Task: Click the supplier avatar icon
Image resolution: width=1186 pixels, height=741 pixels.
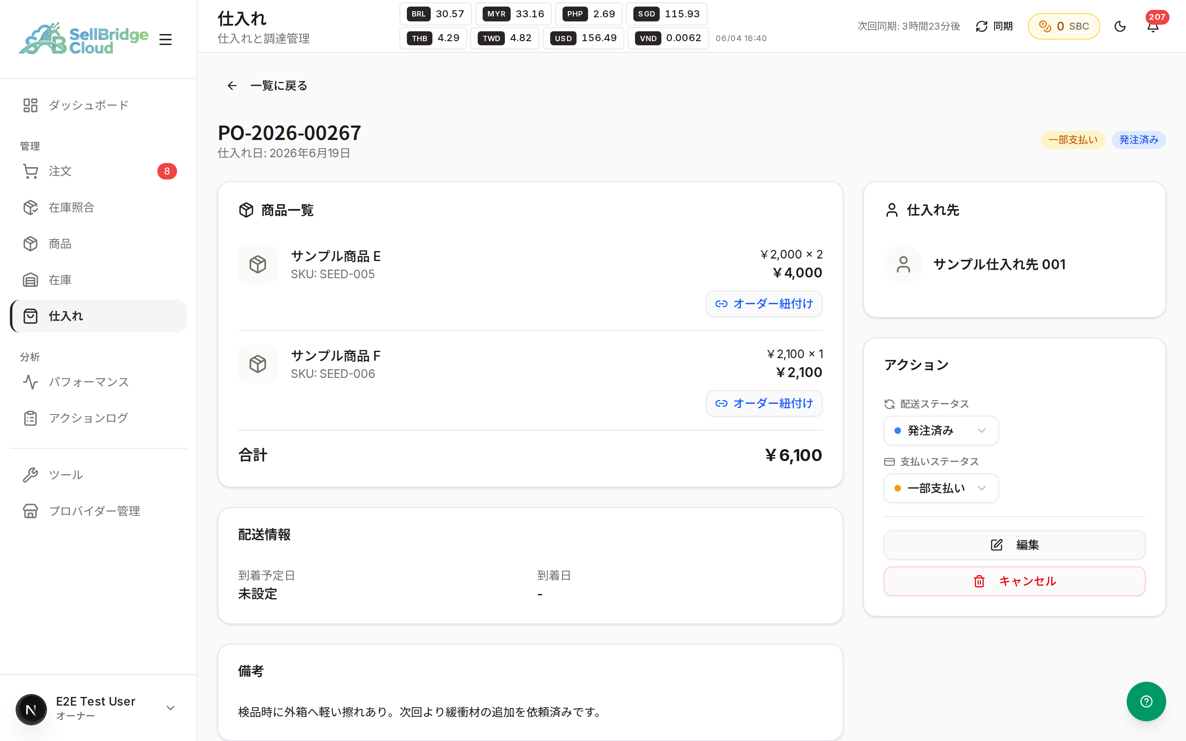Action: pyautogui.click(x=903, y=264)
